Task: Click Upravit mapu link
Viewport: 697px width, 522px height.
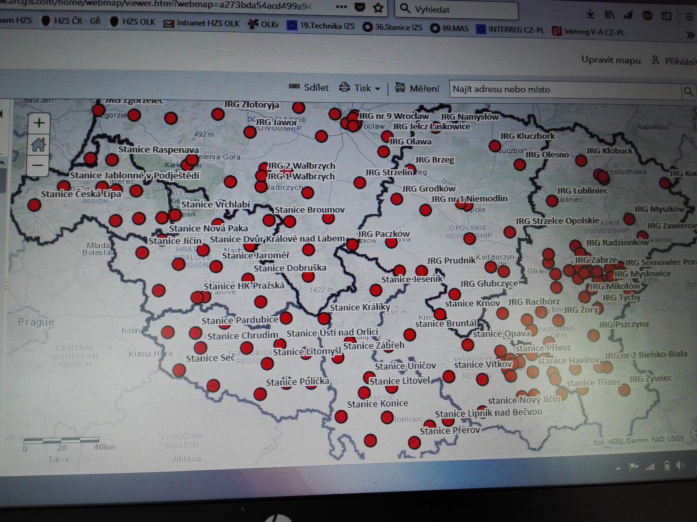Action: click(611, 60)
